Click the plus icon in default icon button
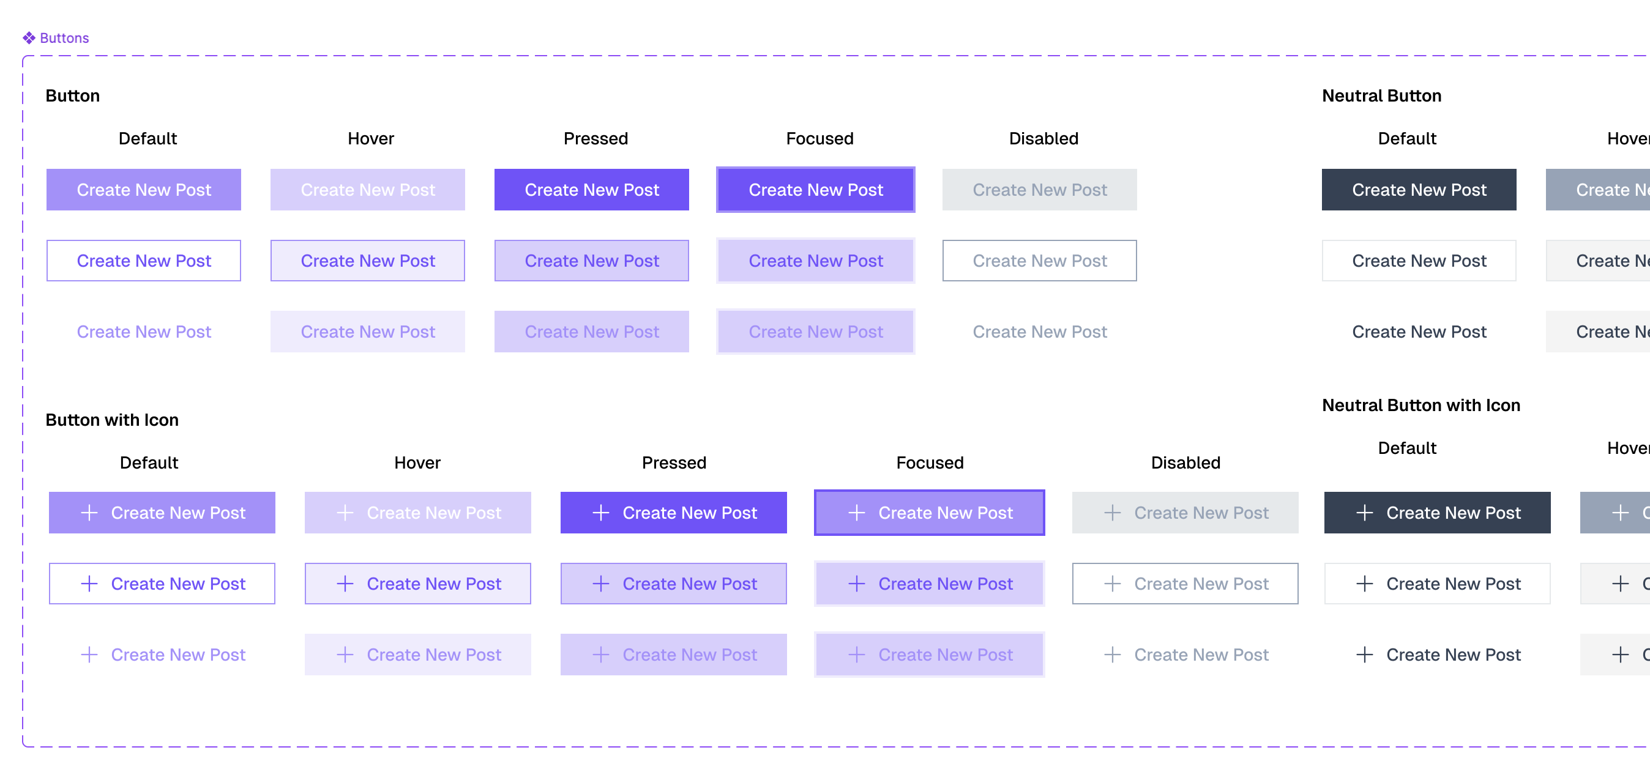This screenshot has height=772, width=1650. 89,512
